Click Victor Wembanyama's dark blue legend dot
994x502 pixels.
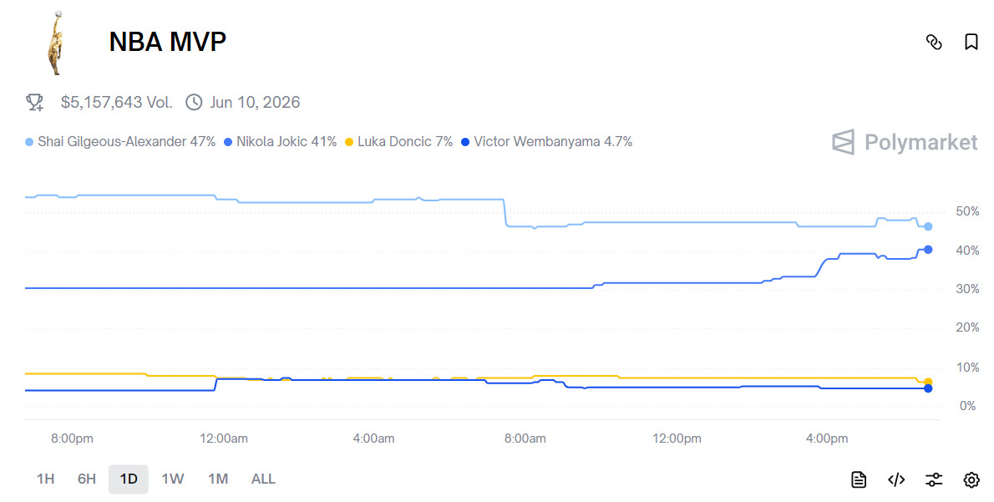(465, 142)
